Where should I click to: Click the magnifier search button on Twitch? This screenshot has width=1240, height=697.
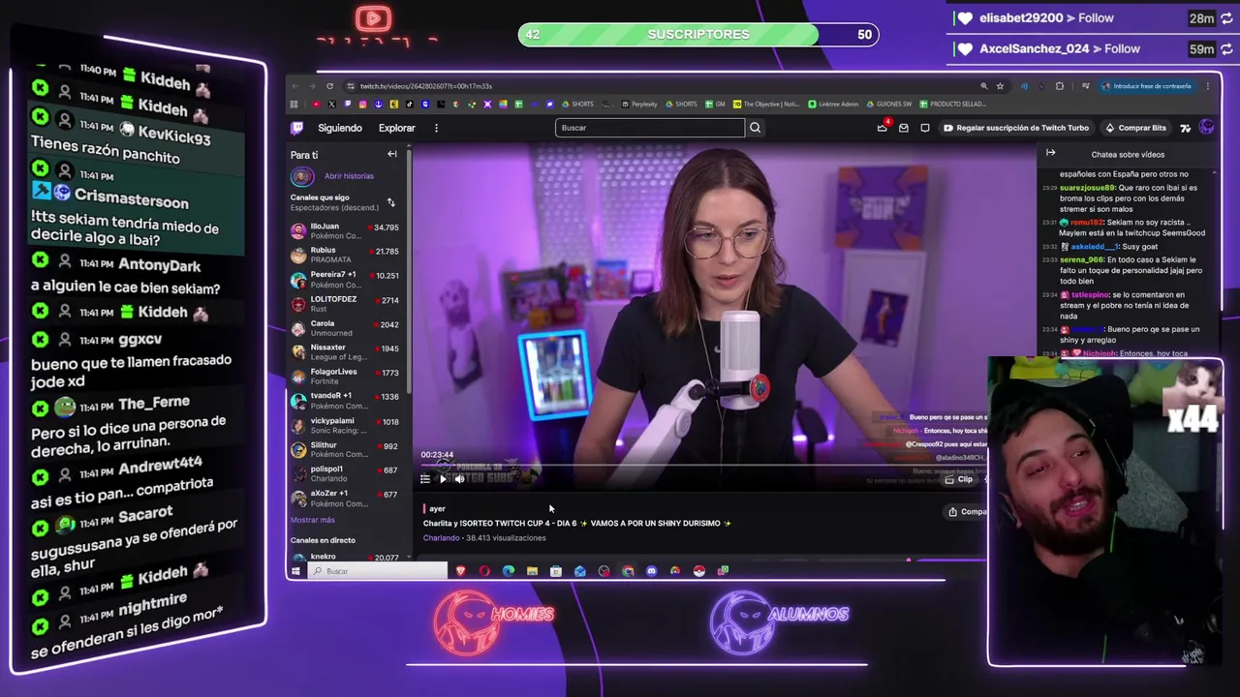click(x=755, y=128)
